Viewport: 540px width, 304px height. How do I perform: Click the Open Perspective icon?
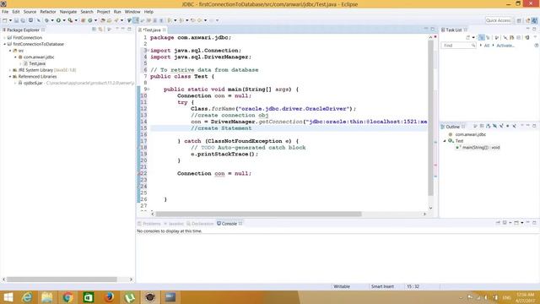(x=519, y=20)
